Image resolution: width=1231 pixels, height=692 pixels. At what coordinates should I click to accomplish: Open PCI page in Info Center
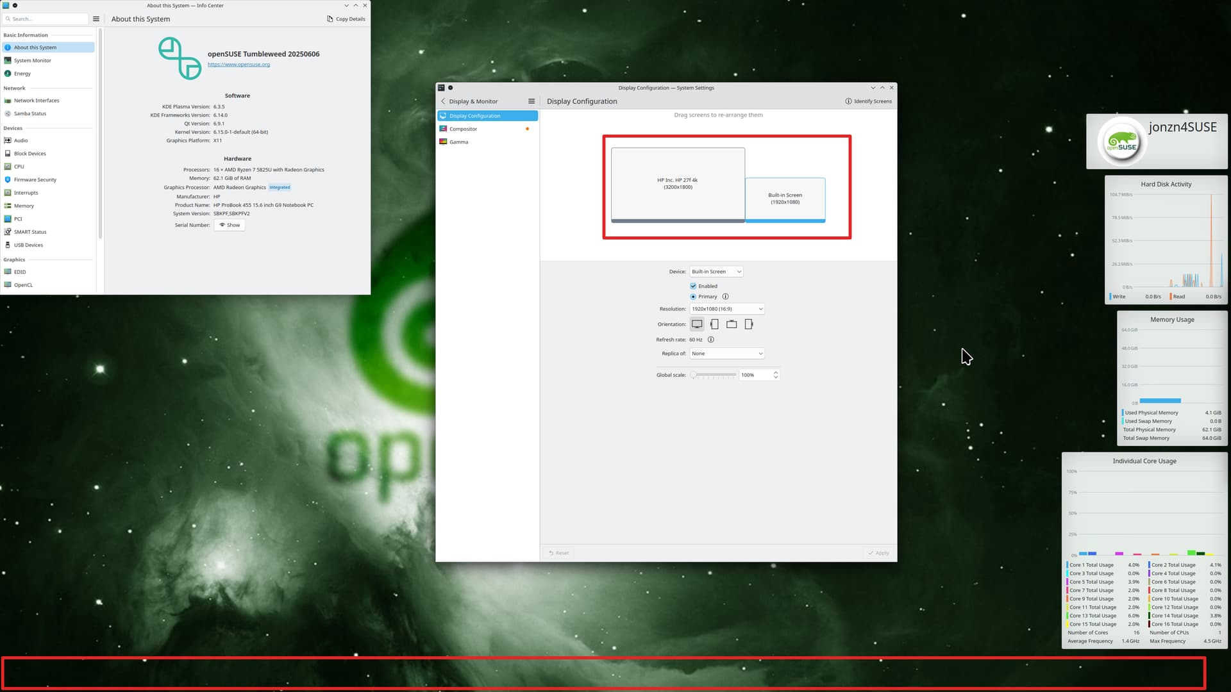coord(48,219)
